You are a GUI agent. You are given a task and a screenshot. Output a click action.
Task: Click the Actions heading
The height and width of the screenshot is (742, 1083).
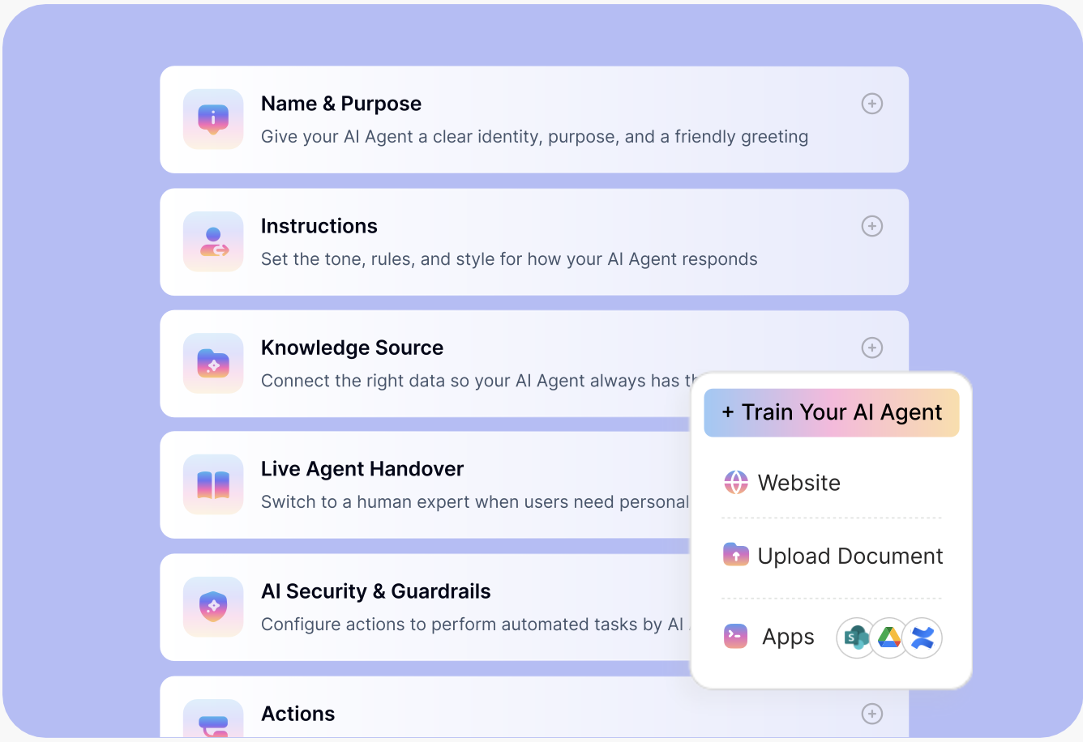point(298,714)
